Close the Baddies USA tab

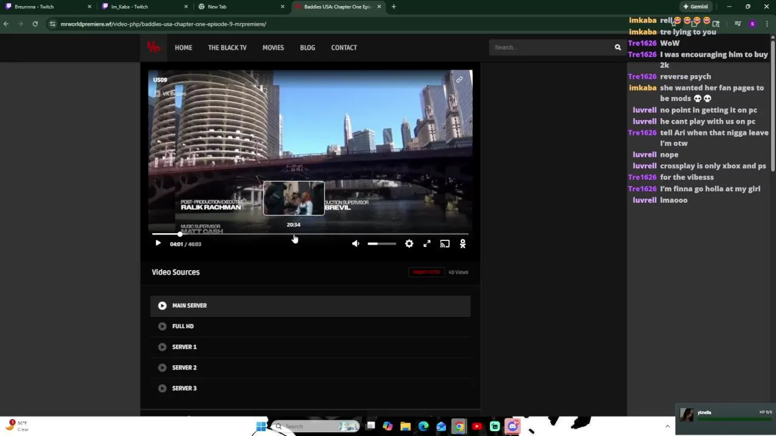coord(380,7)
